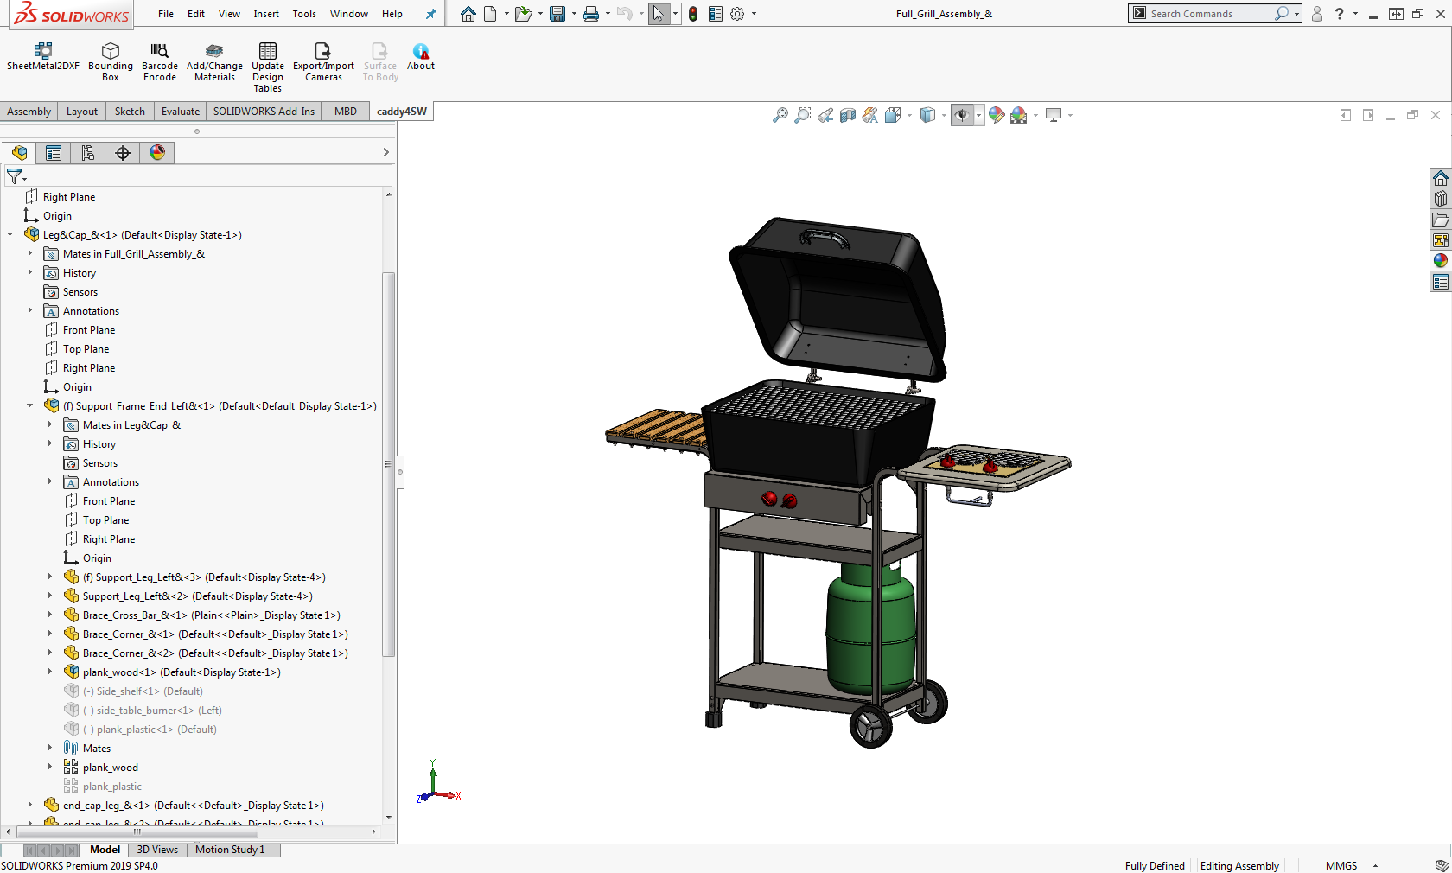Open Add/Change Materials tool
The width and height of the screenshot is (1452, 873).
(x=214, y=51)
